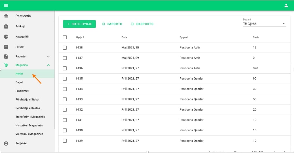Check the box for entry I-133
Screen dimensions: 294x153
coord(65,99)
